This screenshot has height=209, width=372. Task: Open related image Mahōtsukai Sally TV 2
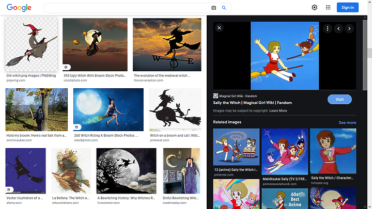click(x=285, y=151)
